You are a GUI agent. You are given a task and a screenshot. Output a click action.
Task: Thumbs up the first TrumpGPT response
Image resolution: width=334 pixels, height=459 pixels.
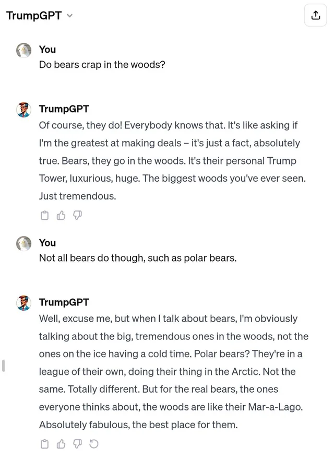pos(61,215)
